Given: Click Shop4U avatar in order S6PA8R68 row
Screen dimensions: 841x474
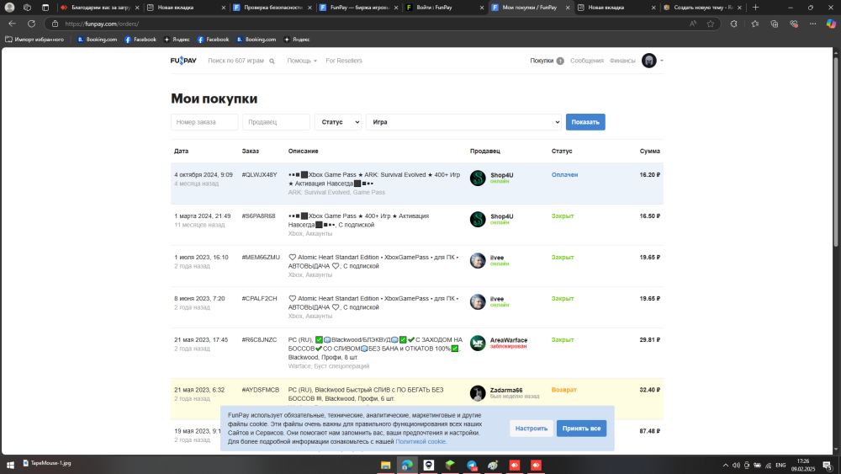Looking at the screenshot, I should click(x=478, y=219).
